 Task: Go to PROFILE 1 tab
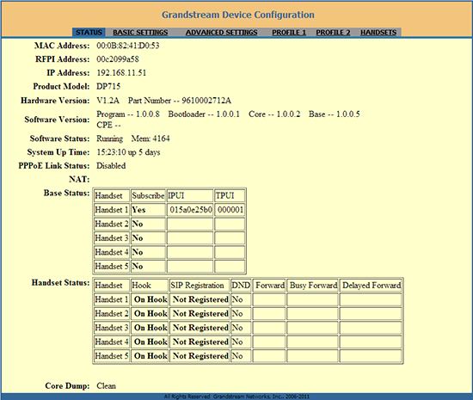289,33
